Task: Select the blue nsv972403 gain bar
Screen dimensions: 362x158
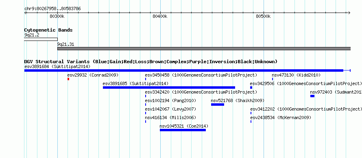Action: pyautogui.click(x=312, y=96)
